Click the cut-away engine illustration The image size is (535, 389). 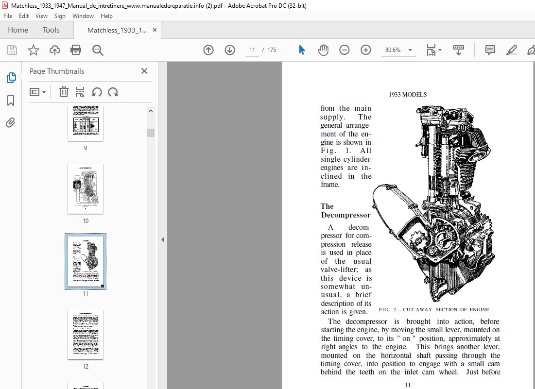click(x=434, y=203)
